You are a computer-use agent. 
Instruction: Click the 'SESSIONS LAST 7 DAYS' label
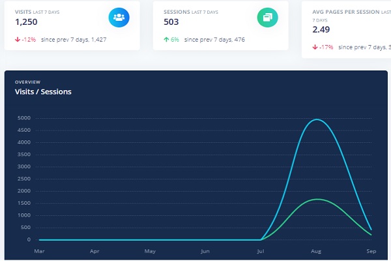coord(191,12)
